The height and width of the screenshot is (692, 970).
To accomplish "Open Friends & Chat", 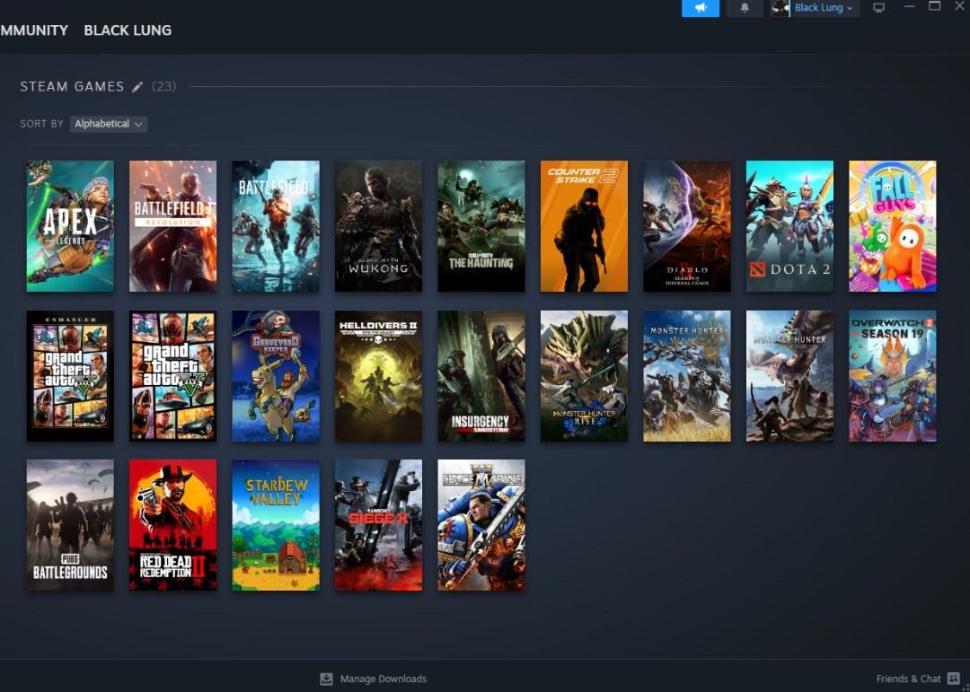I will (908, 679).
